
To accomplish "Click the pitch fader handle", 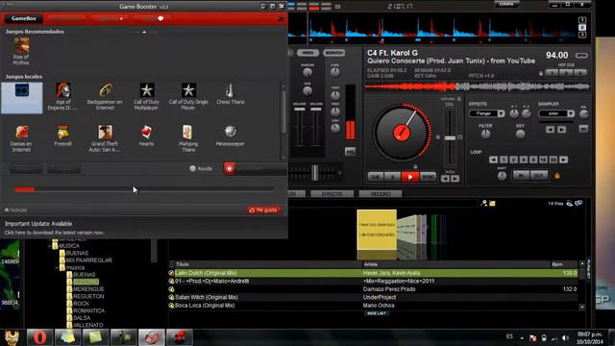I will point(450,138).
